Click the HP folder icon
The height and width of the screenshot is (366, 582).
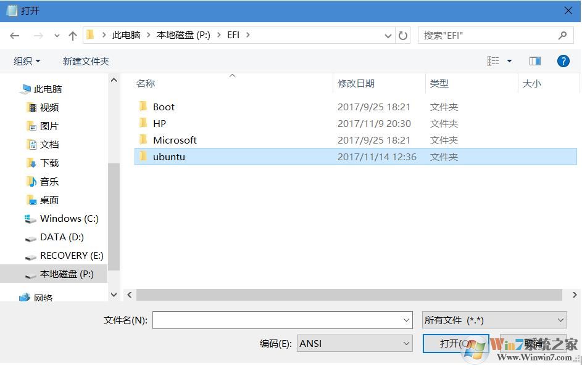point(143,123)
